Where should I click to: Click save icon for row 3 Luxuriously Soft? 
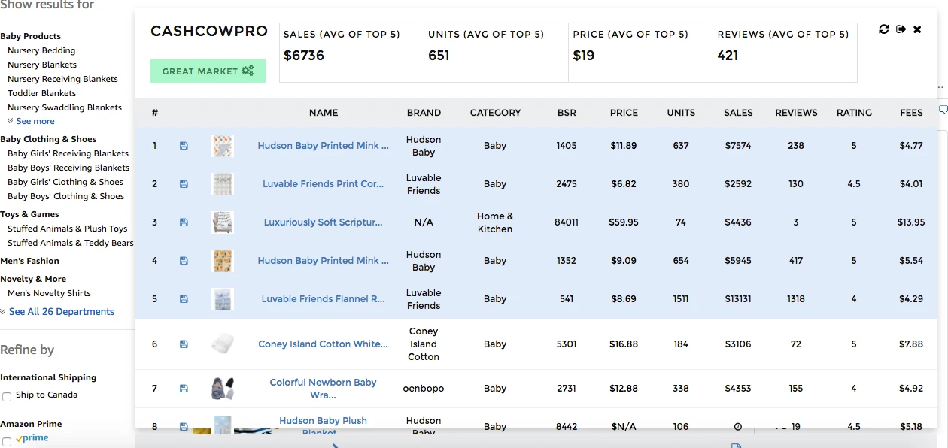point(184,222)
